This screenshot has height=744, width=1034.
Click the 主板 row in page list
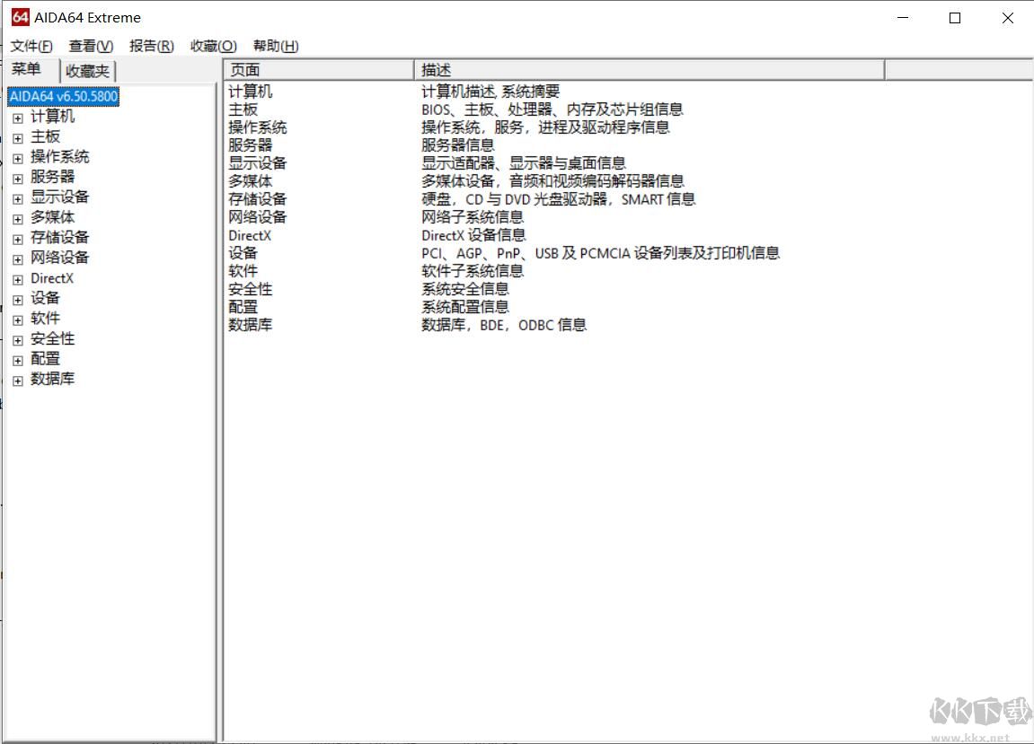point(243,109)
